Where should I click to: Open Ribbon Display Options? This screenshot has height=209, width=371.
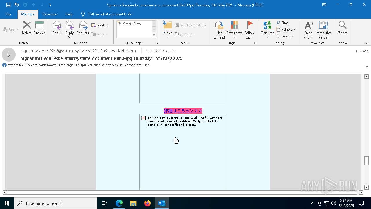pos(324,5)
